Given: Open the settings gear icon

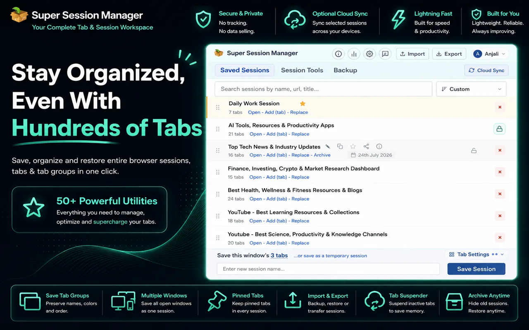Looking at the screenshot, I should coord(369,54).
